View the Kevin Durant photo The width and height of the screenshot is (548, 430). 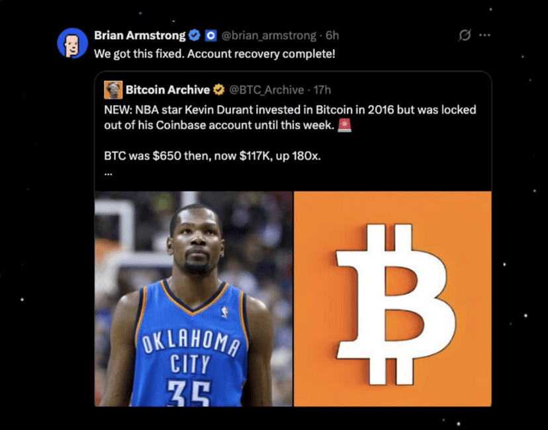coord(194,298)
